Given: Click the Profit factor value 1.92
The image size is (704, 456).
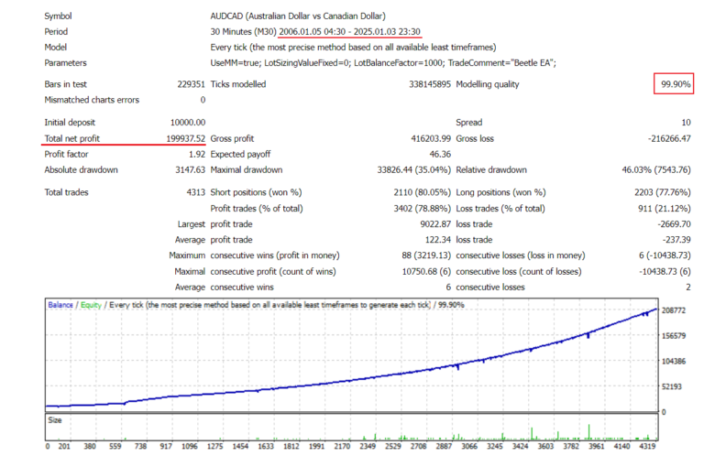Looking at the screenshot, I should (x=195, y=154).
